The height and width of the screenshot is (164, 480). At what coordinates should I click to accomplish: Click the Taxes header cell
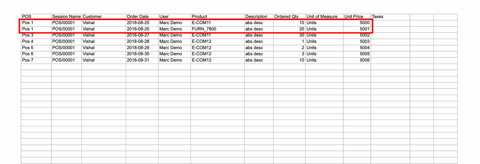[x=390, y=17]
